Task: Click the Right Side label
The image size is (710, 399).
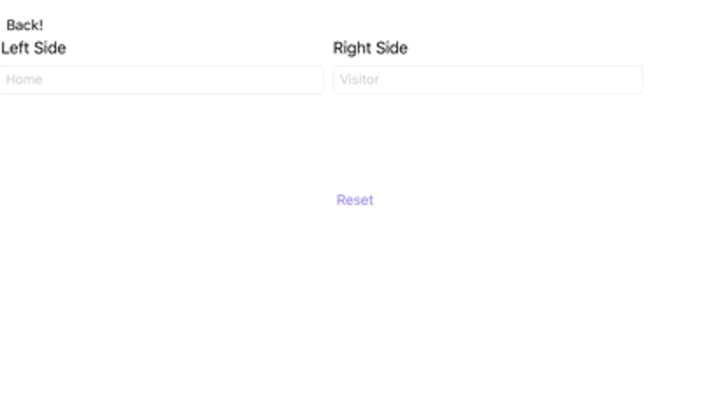Action: [370, 48]
